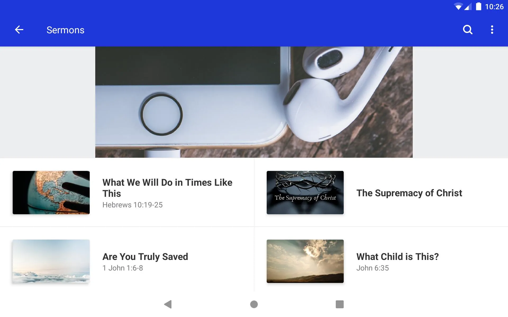Tap the Hebrews 10:19-25 scripture reference

click(x=132, y=204)
